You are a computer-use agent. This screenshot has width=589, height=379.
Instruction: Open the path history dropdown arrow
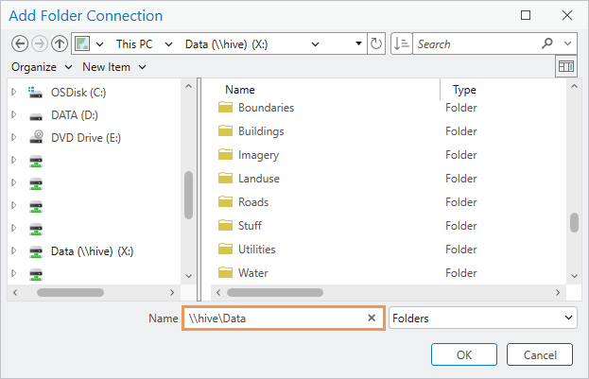click(x=358, y=43)
